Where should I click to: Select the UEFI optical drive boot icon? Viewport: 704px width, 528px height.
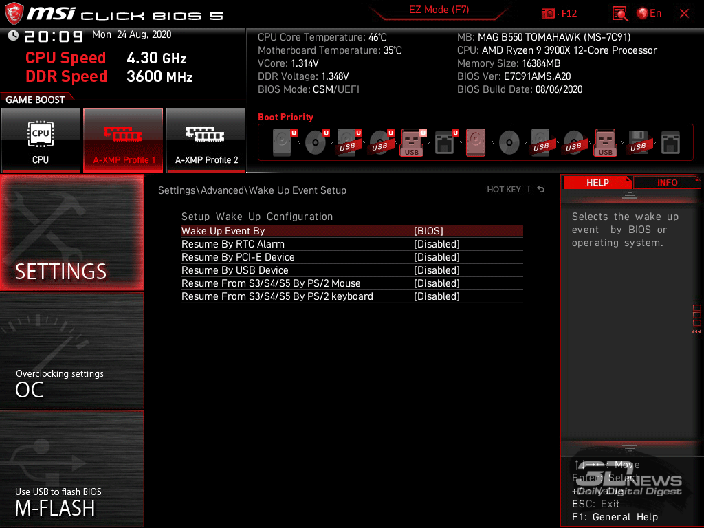317,142
